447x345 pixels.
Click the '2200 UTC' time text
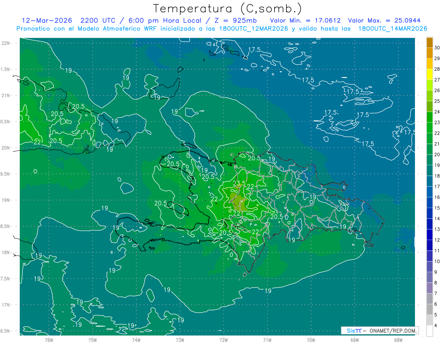[x=98, y=20]
